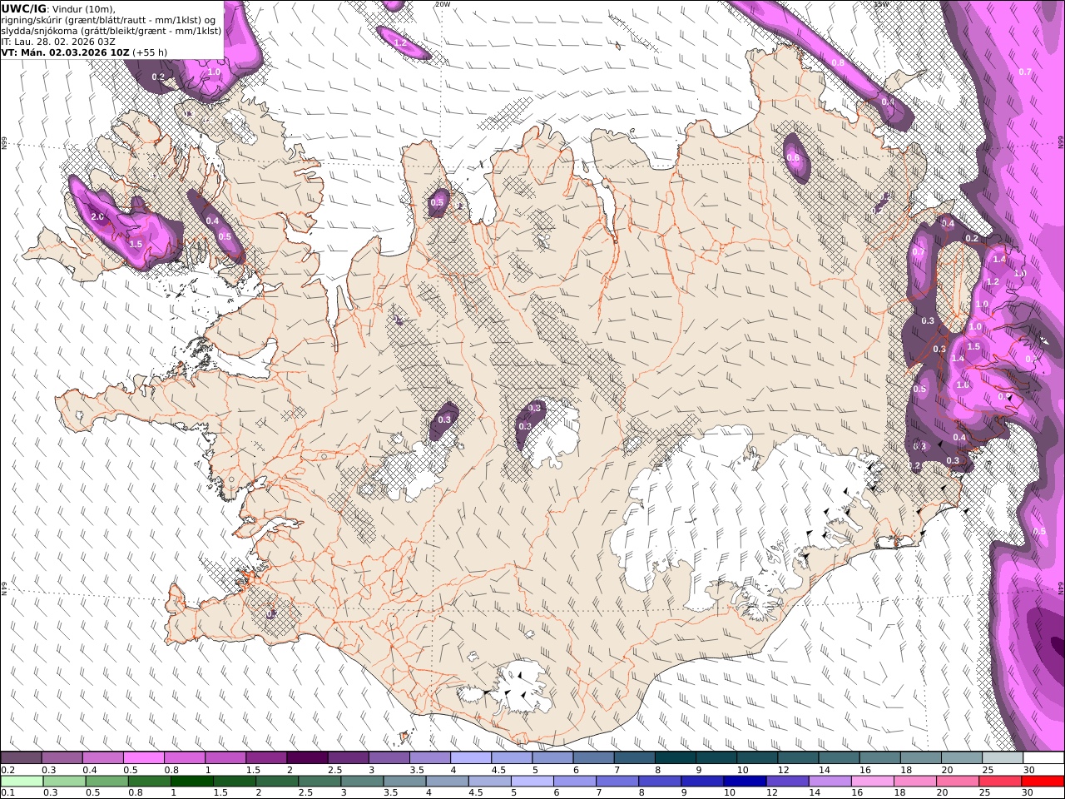The width and height of the screenshot is (1065, 799).
Task: Click the 'VT: Mán. 02.03.2026 10Z' valid time text
Action: pyautogui.click(x=65, y=52)
